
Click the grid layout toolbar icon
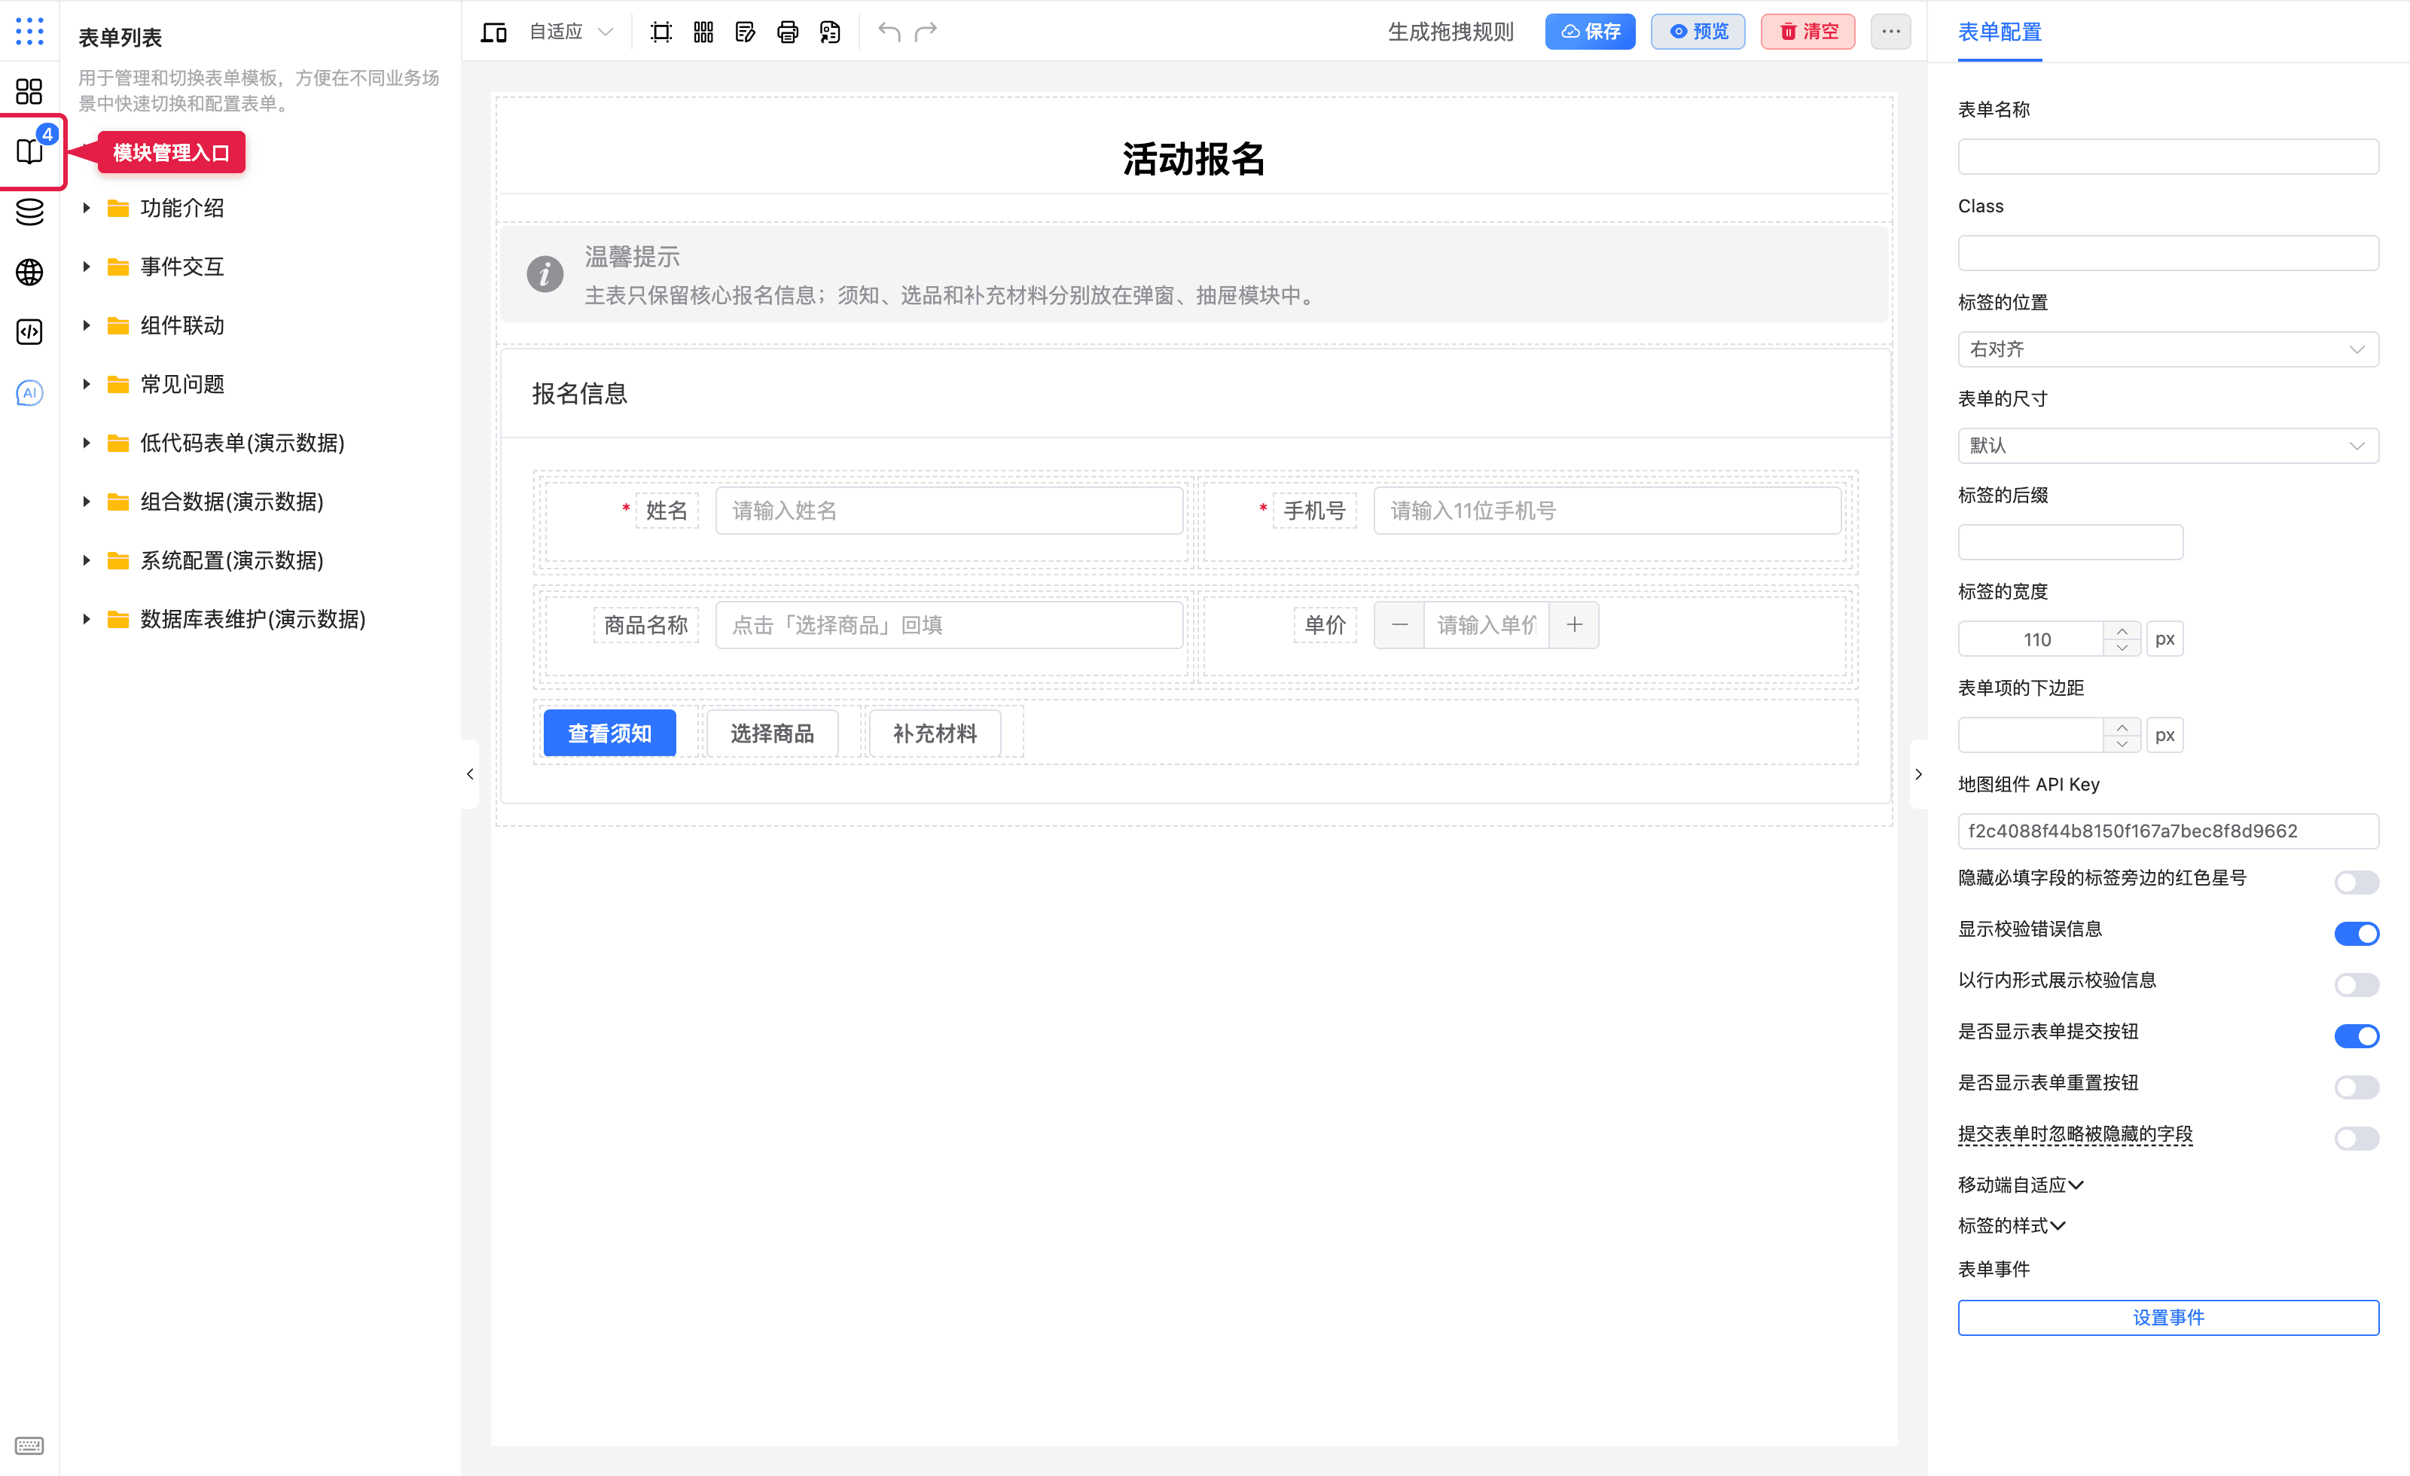[x=703, y=32]
